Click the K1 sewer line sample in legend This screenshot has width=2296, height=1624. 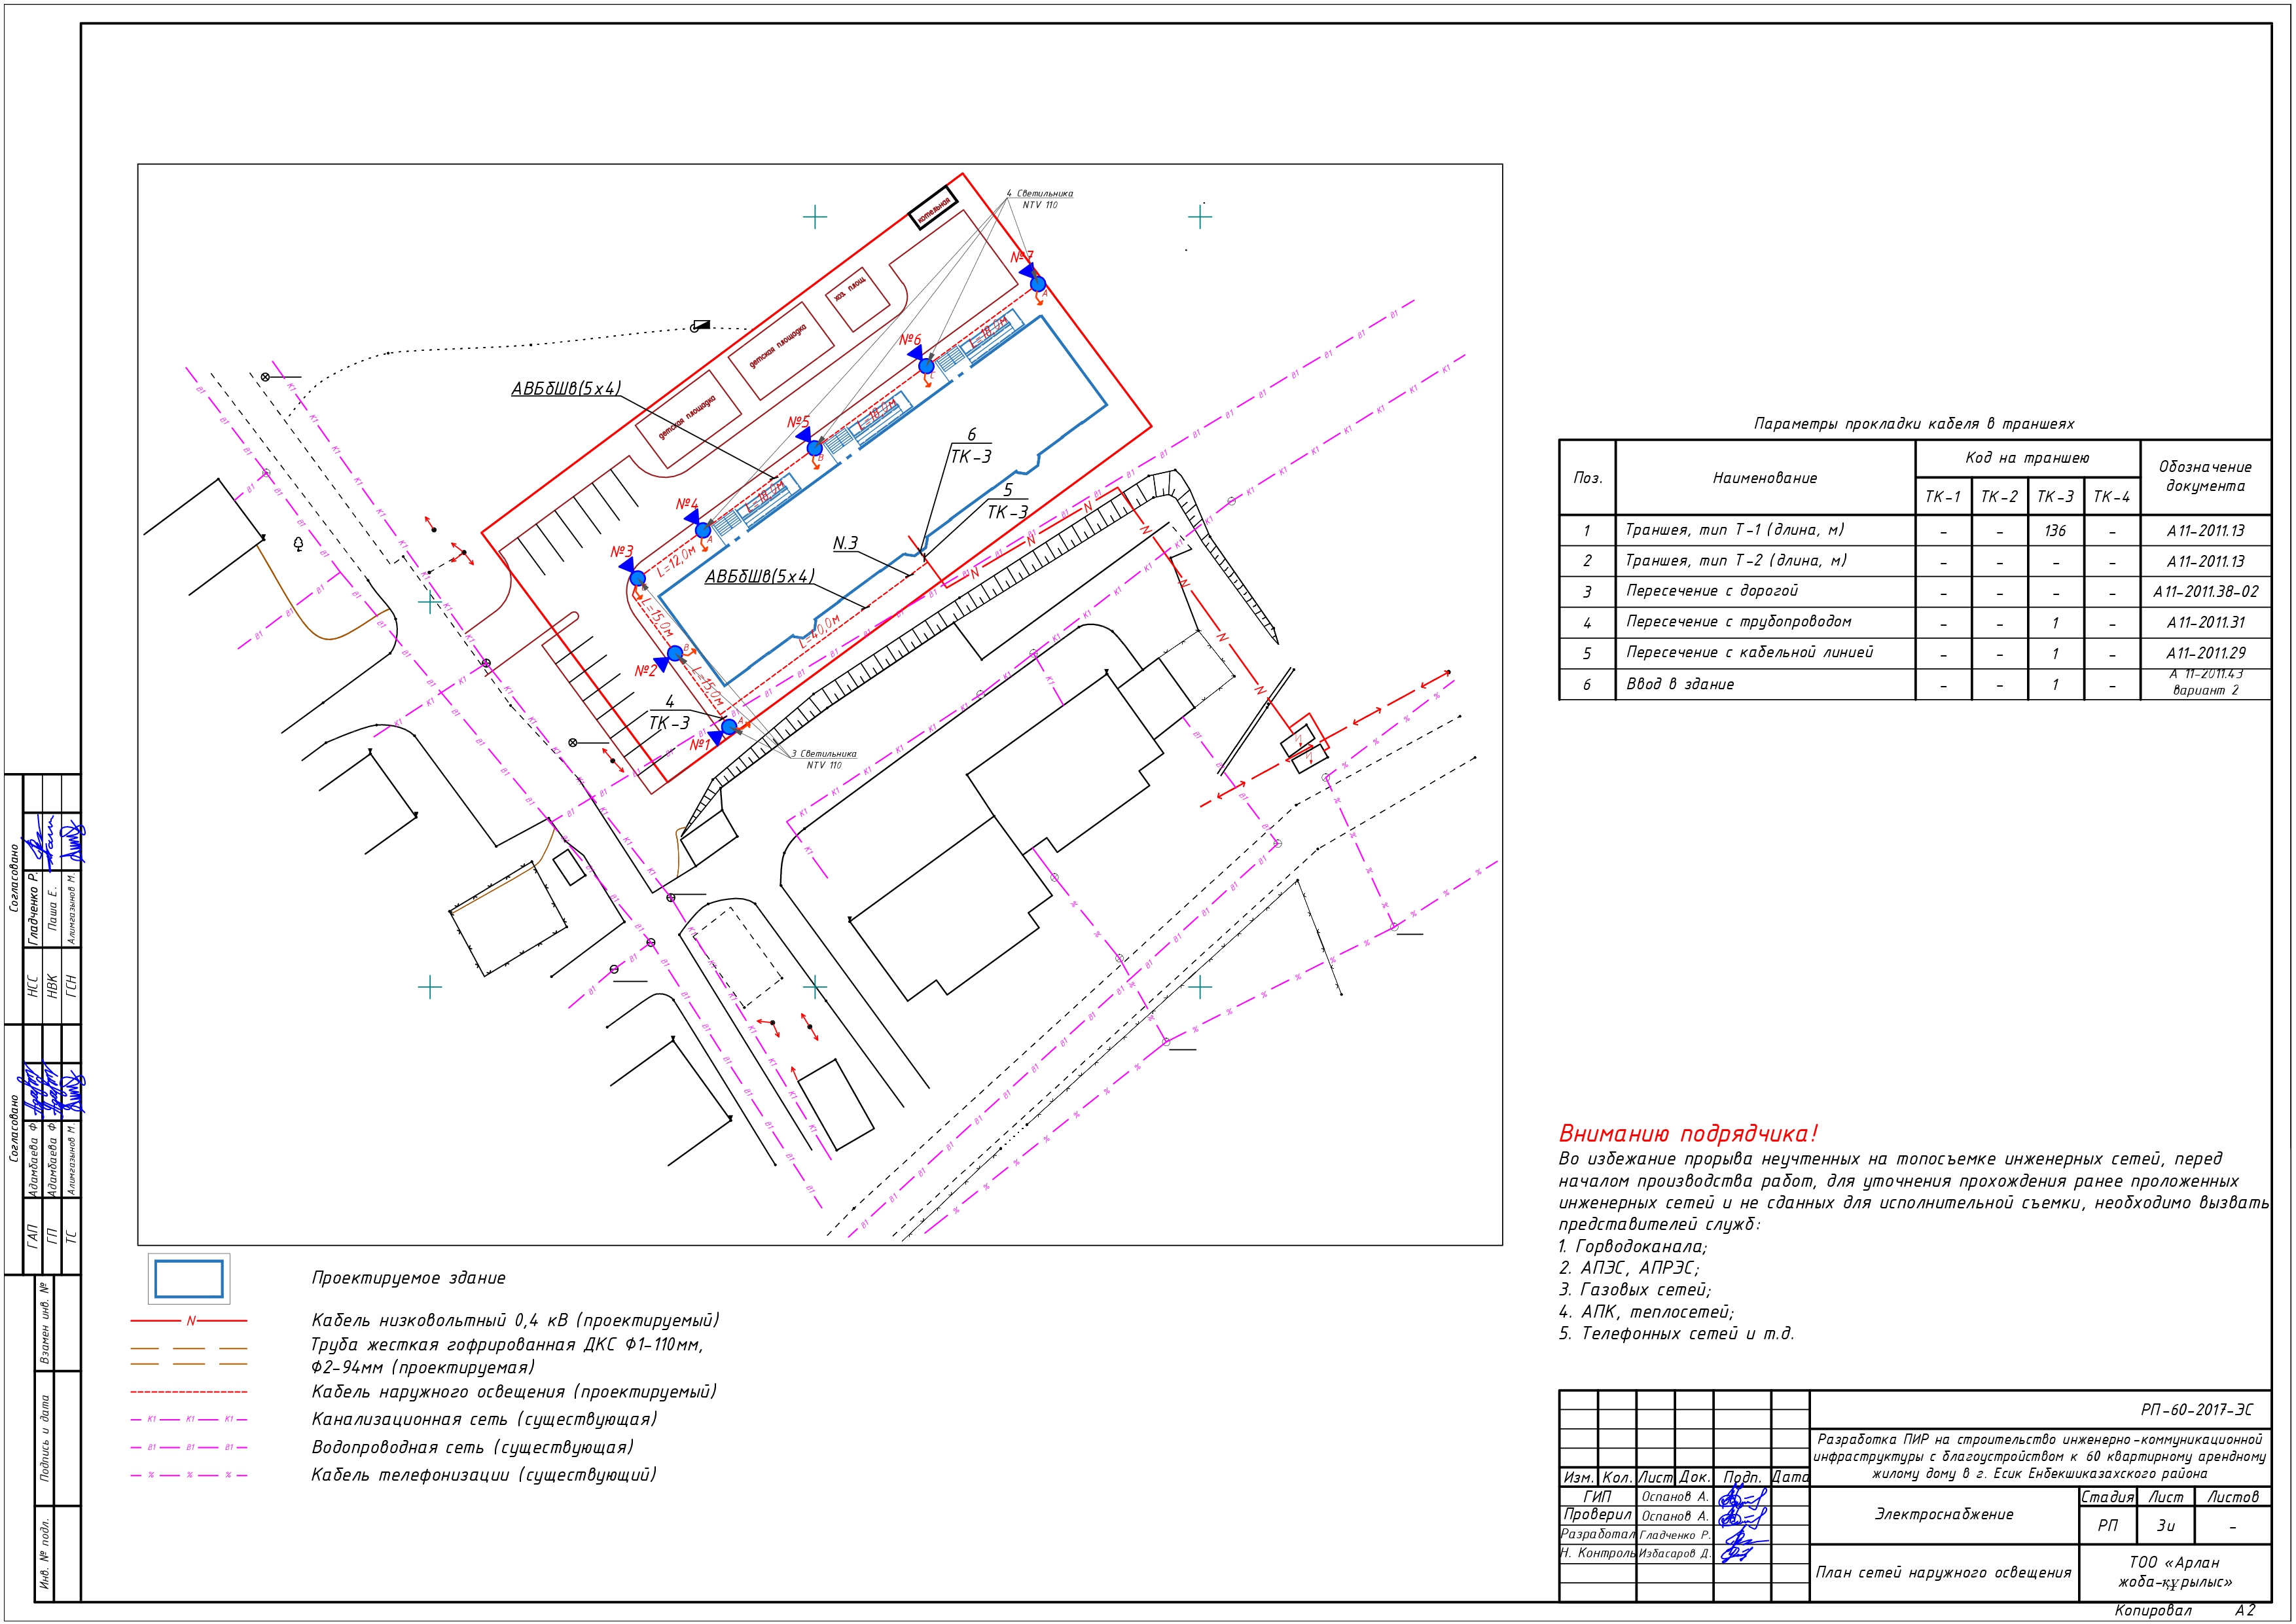(189, 1419)
